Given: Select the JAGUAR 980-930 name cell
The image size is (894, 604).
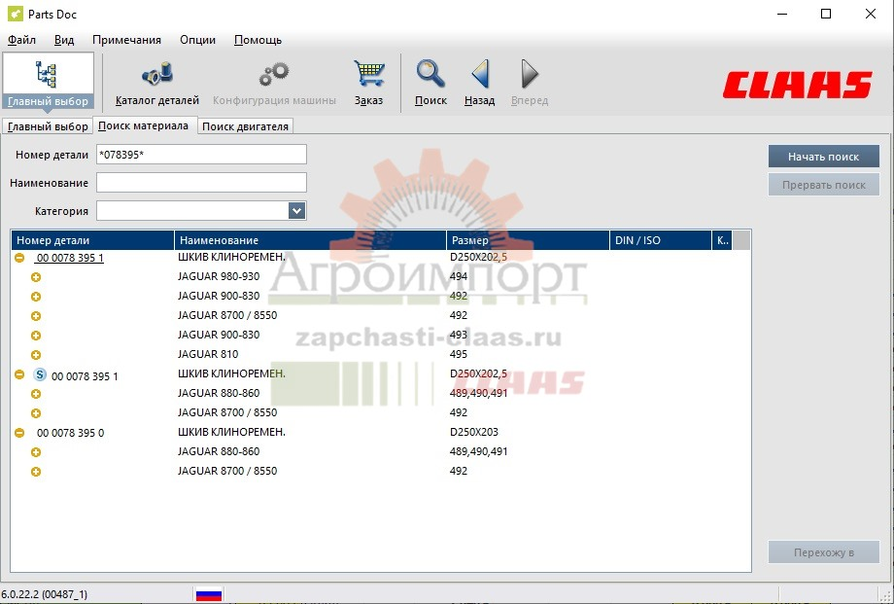Looking at the screenshot, I should click(219, 276).
